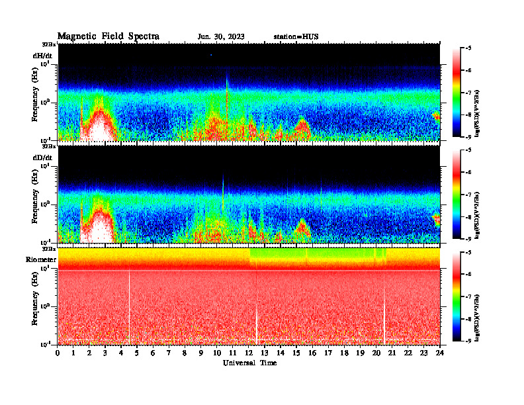Click the "Universal Time" axis title
This screenshot has height=405, width=524.
(x=249, y=363)
